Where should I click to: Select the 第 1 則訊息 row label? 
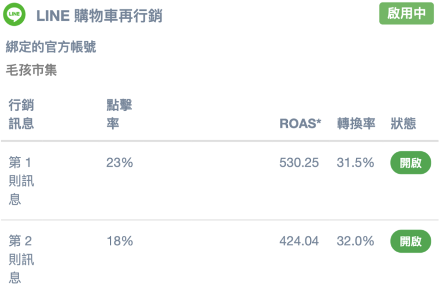tap(21, 181)
